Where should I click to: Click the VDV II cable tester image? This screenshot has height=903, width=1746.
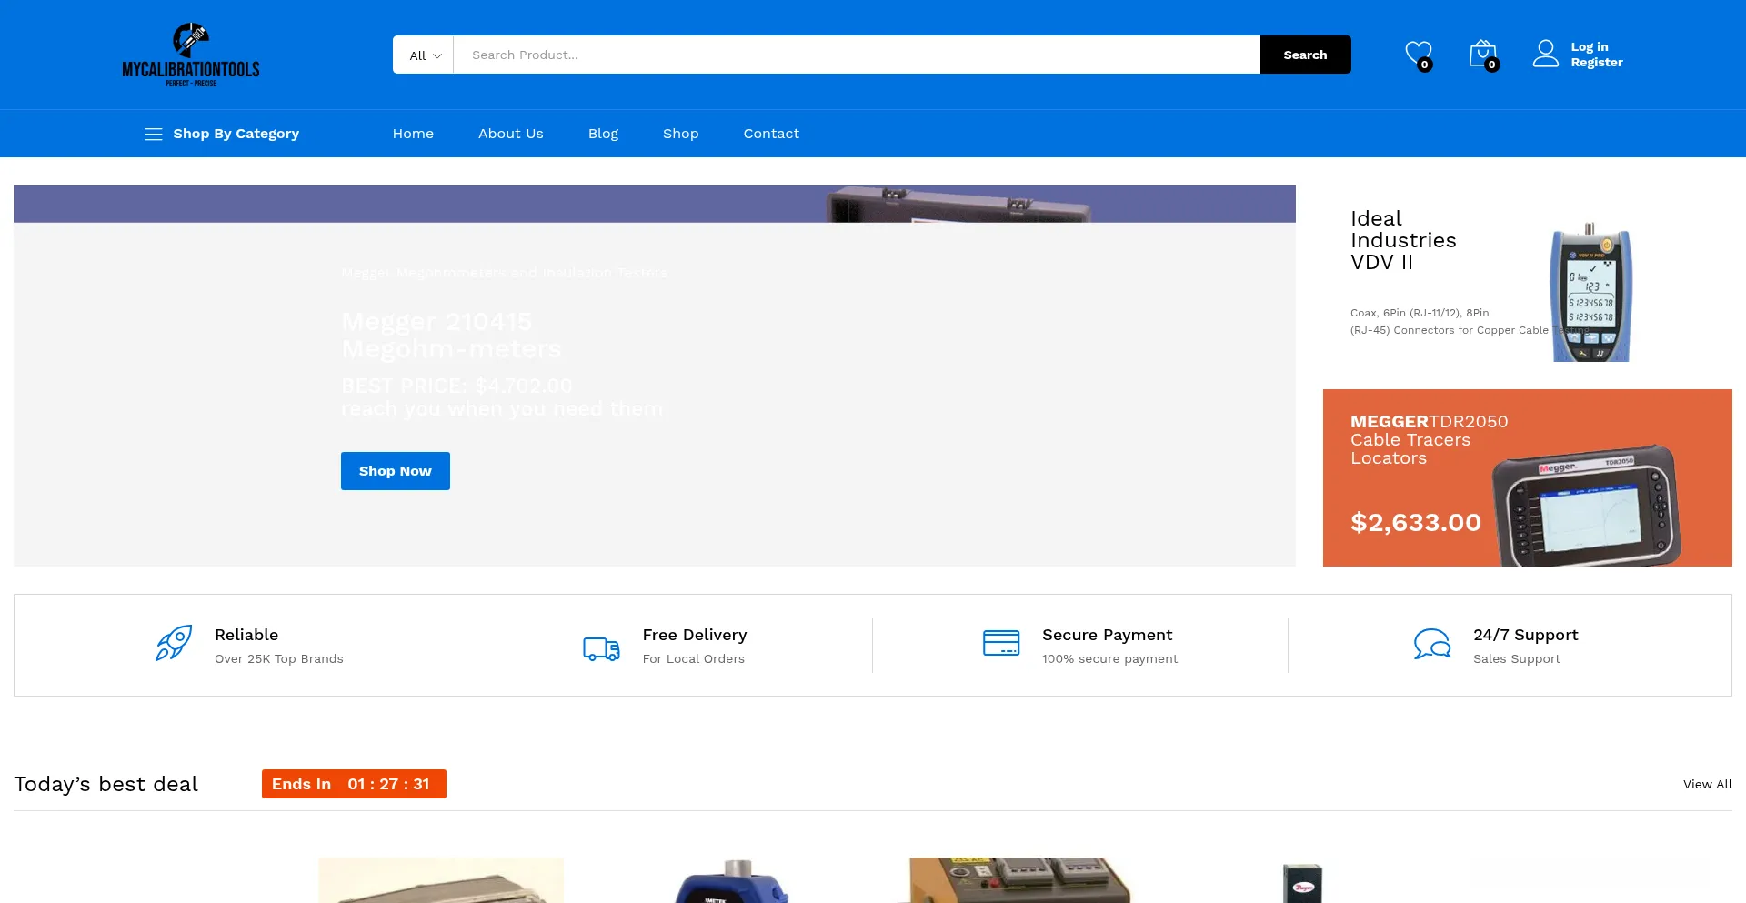point(1590,292)
